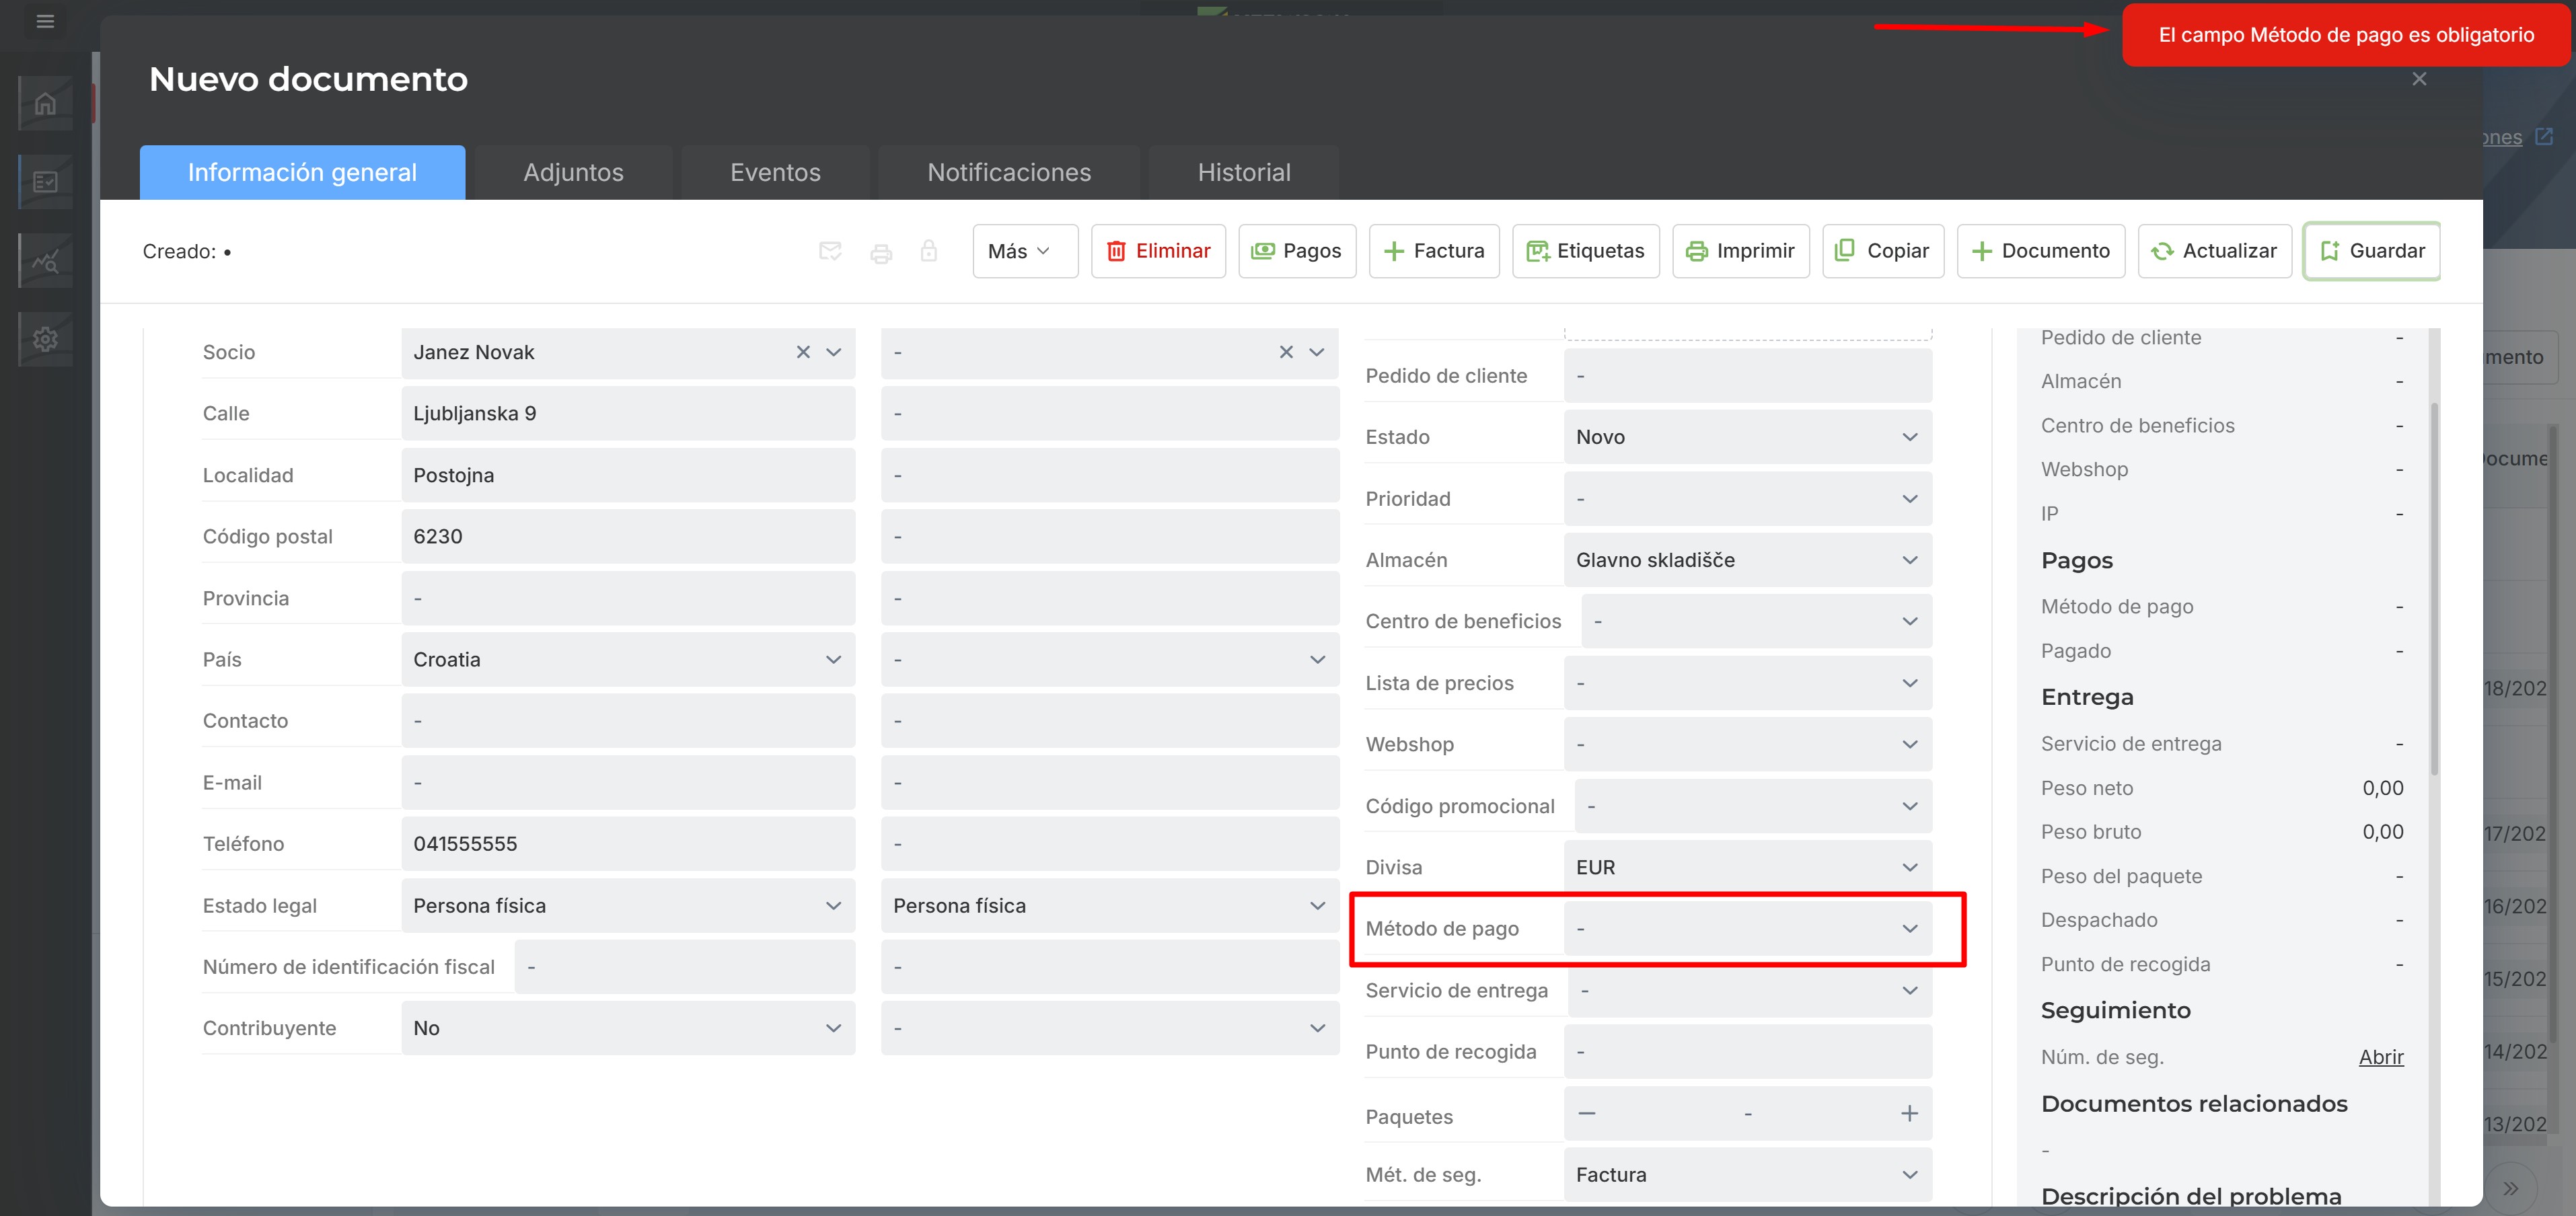The height and width of the screenshot is (1216, 2576).
Task: Switch to the Adjuntos tab
Action: click(573, 172)
